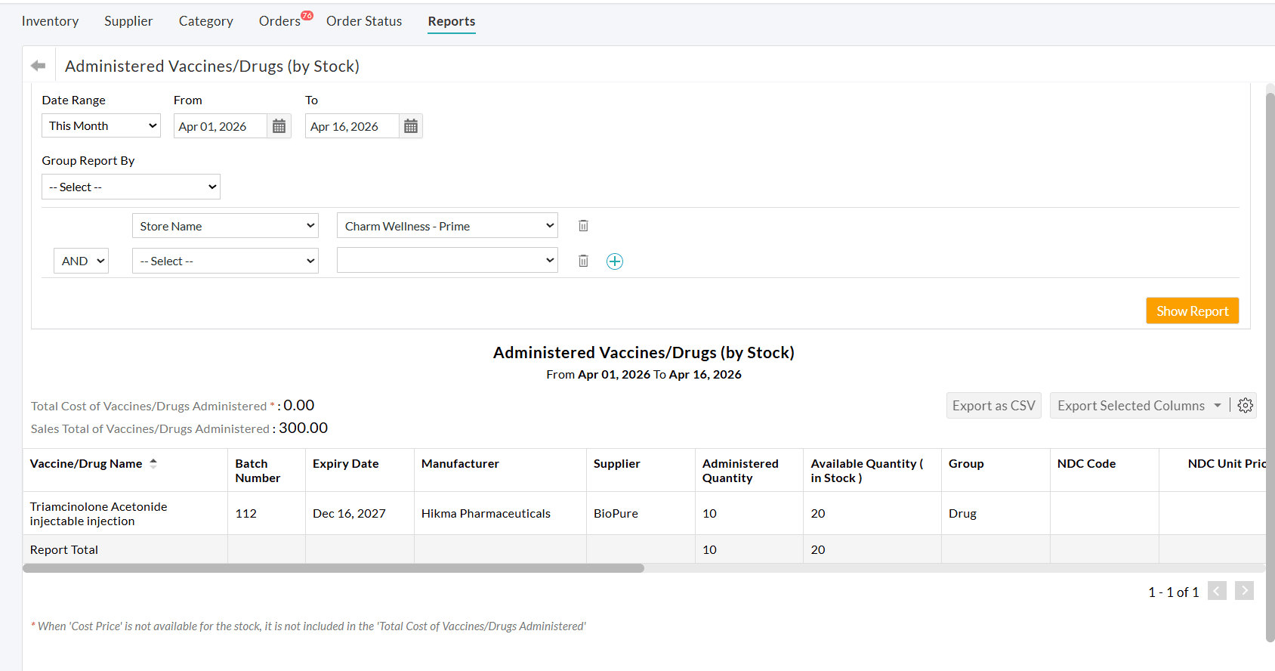Click the Report Total row label
This screenshot has height=671, width=1275.
coord(64,550)
